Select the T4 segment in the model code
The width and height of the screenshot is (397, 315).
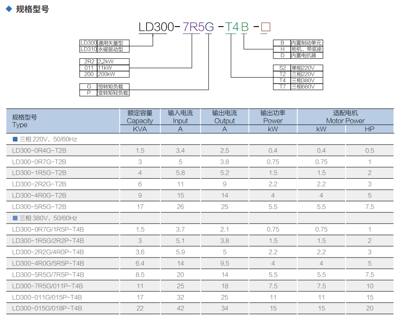click(232, 27)
